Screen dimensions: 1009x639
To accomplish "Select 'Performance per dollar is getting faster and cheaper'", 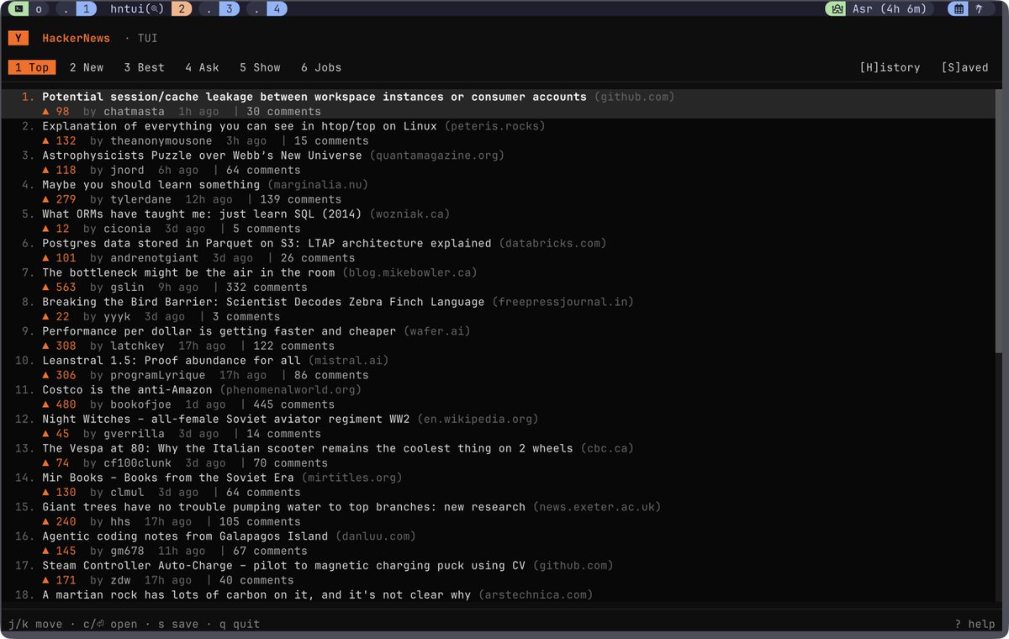I will pos(219,331).
